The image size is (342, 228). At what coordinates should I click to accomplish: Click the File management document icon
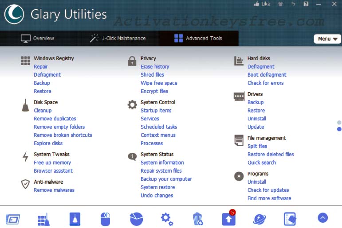(x=239, y=140)
